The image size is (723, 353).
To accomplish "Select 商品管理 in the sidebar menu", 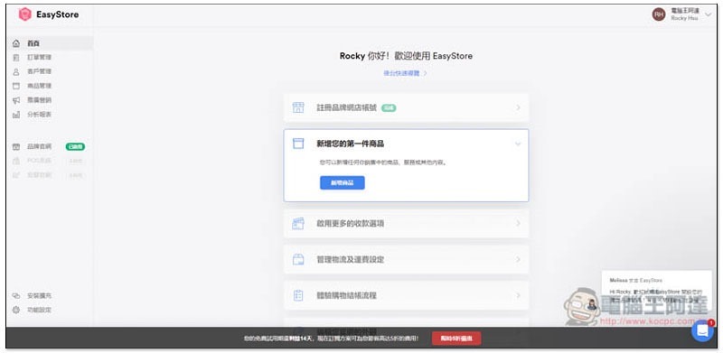I will (x=39, y=86).
